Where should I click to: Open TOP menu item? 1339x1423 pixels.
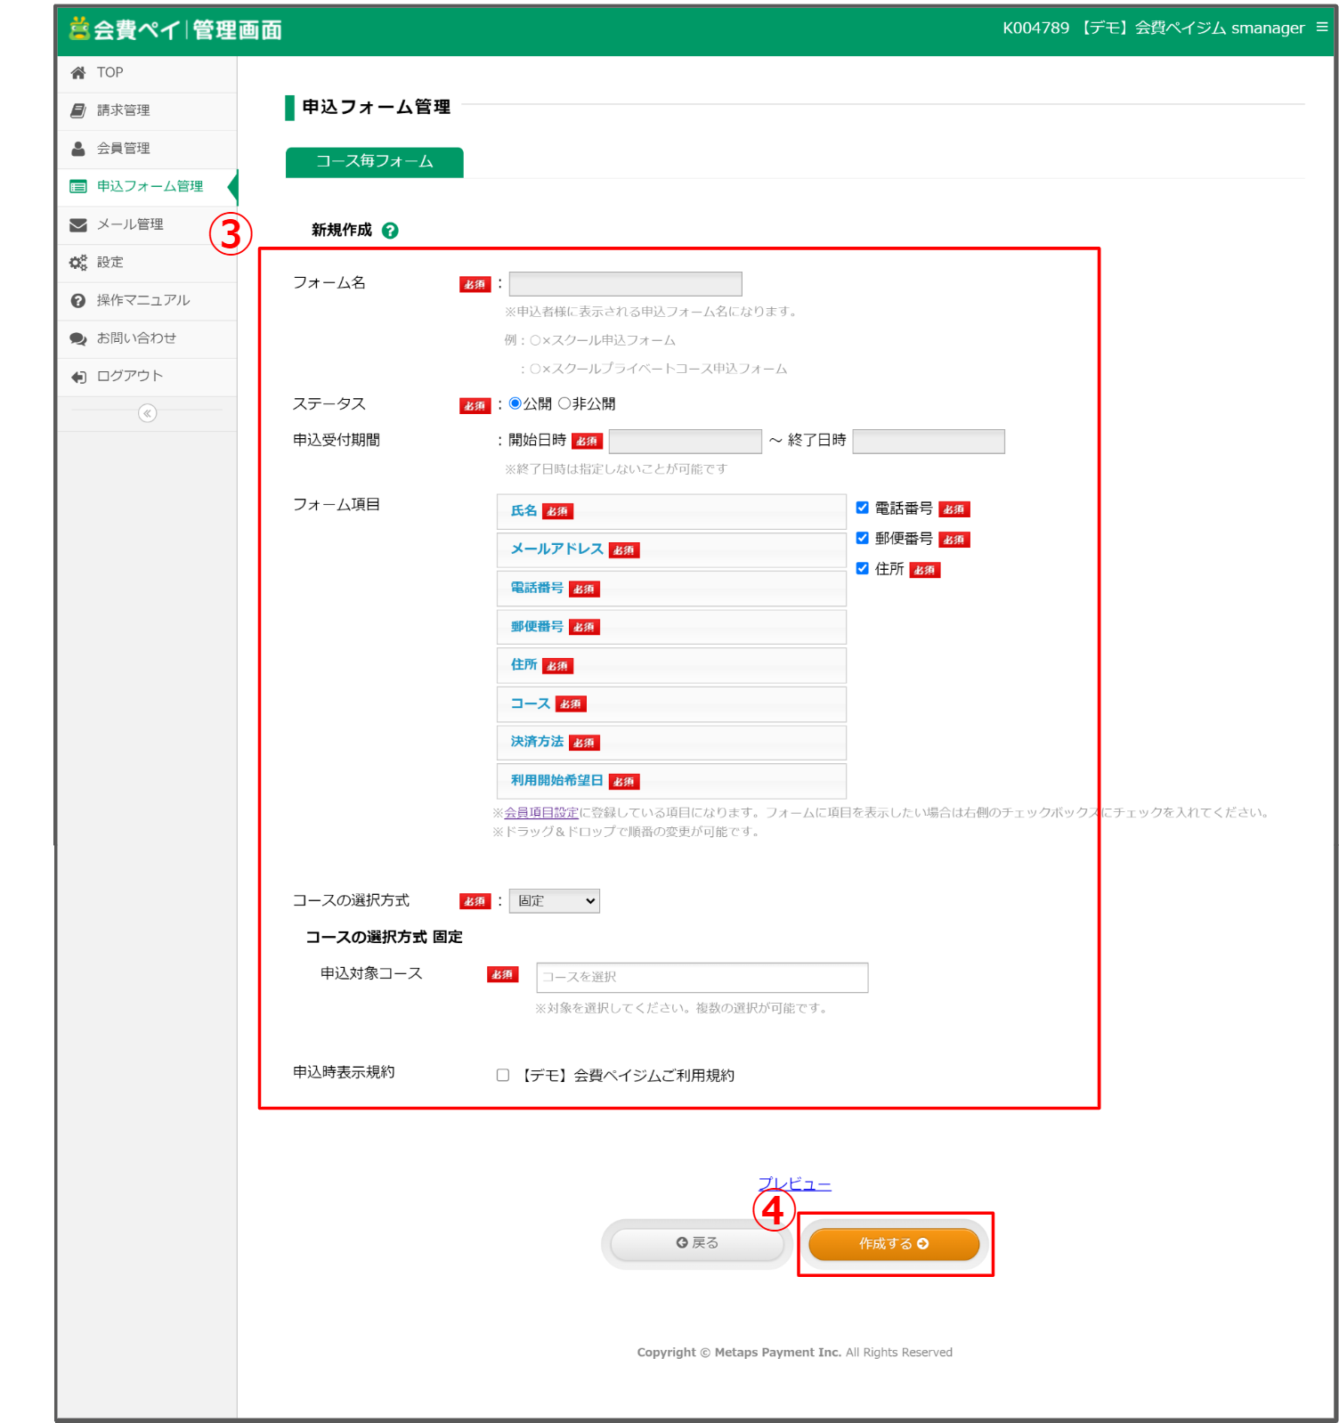tap(148, 73)
